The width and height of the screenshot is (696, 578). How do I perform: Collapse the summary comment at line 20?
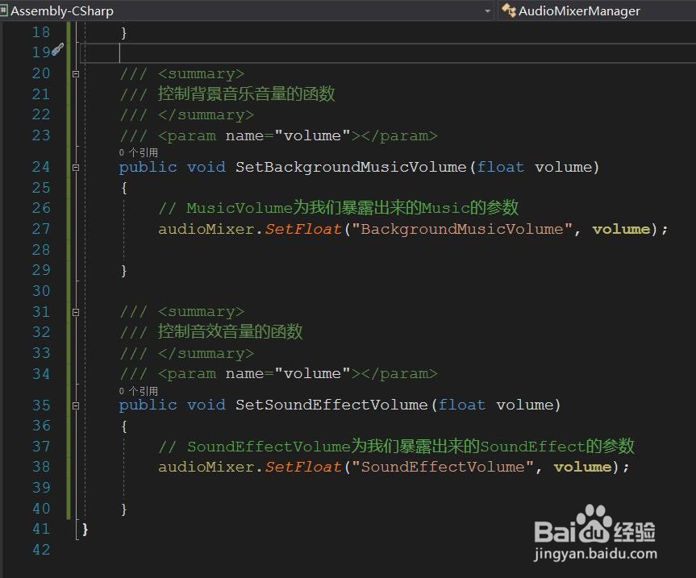76,74
